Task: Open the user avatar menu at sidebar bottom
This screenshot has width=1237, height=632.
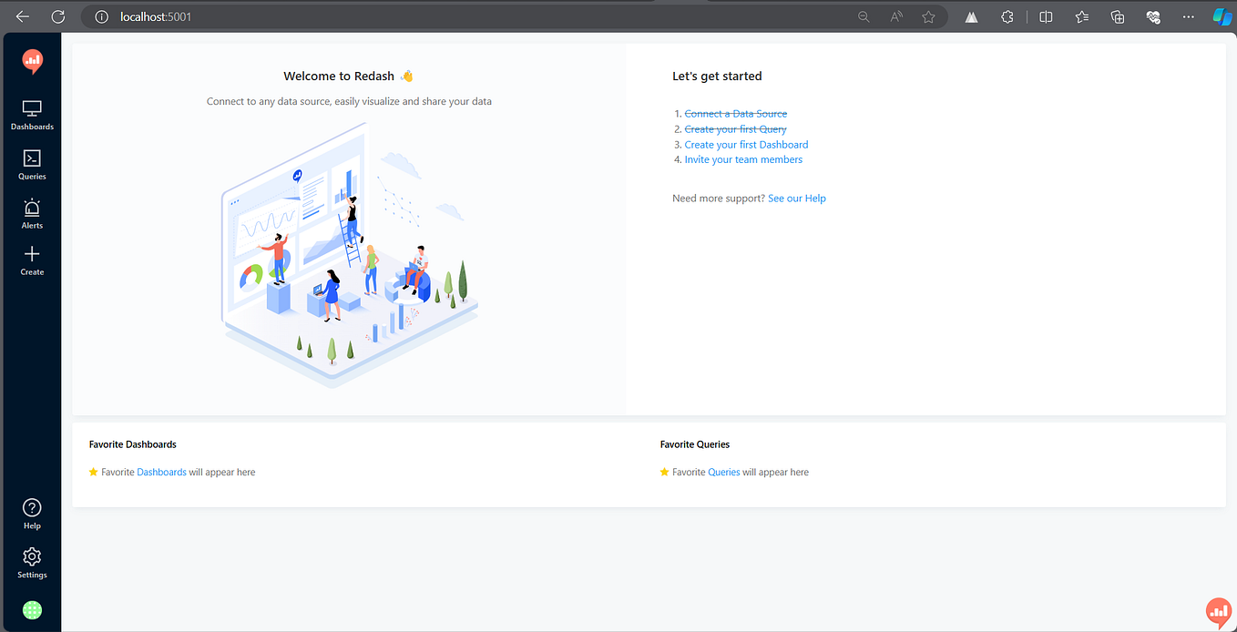Action: [32, 609]
